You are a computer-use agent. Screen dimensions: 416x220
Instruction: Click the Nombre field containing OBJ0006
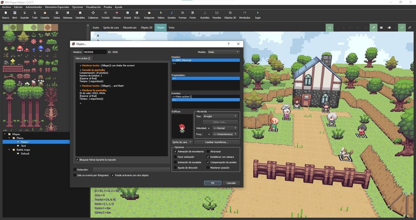pos(95,52)
